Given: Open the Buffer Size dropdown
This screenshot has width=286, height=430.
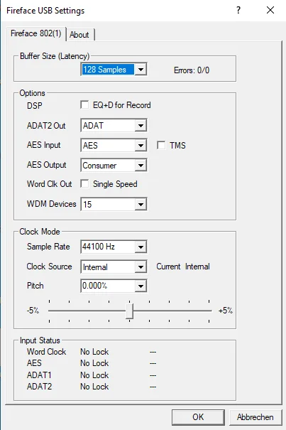Looking at the screenshot, I should (114, 70).
